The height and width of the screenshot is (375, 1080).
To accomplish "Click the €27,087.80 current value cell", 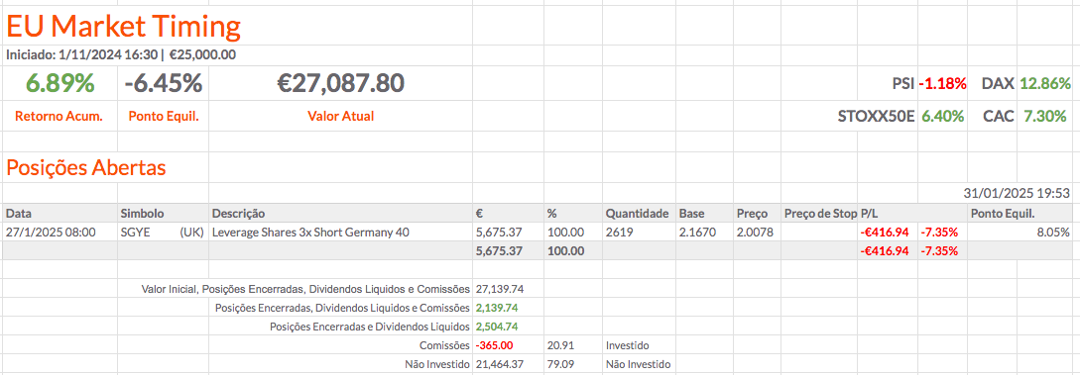I will tap(340, 84).
